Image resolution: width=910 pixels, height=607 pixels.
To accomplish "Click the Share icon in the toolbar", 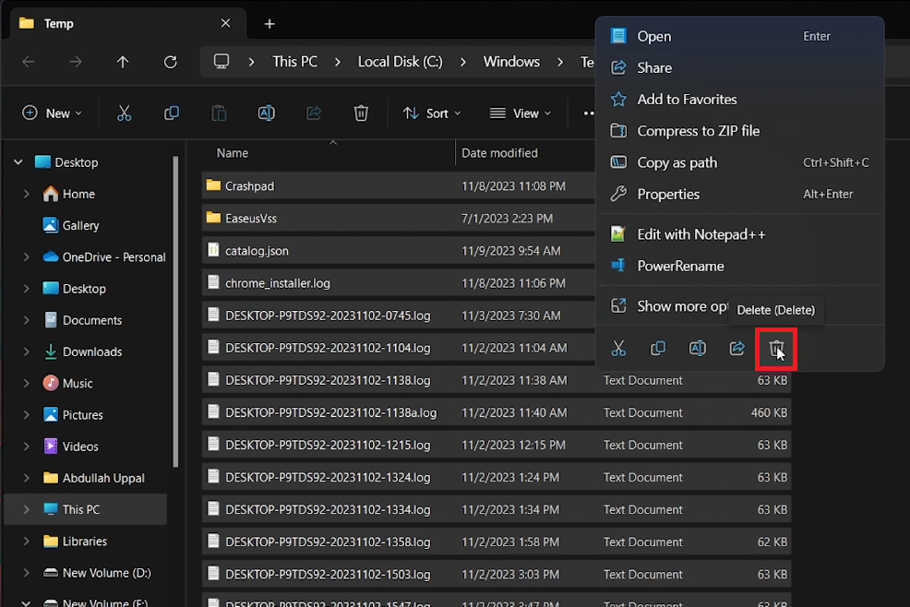I will 313,113.
